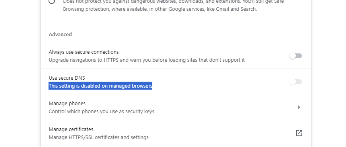346x147 pixels.
Task: Open the Manage phones row title
Action: (67, 104)
